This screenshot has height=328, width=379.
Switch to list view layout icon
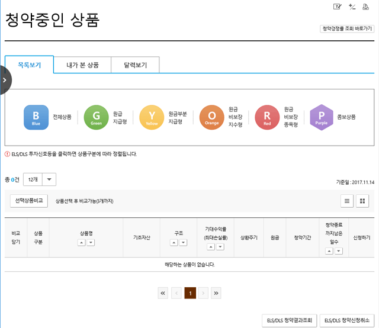[348, 201]
